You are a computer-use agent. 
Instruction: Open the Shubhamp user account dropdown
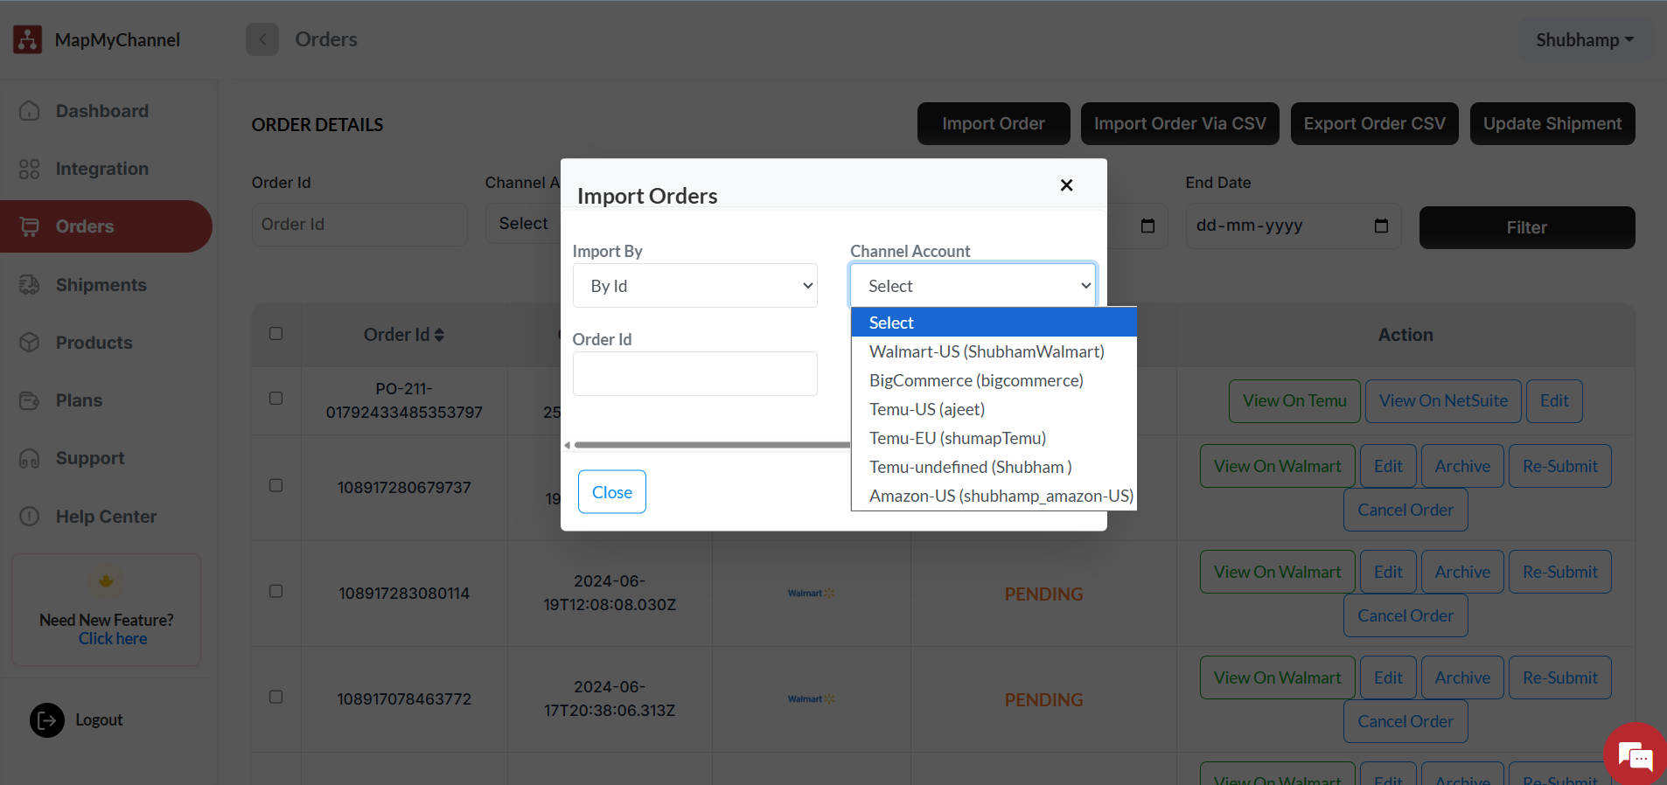click(1584, 40)
